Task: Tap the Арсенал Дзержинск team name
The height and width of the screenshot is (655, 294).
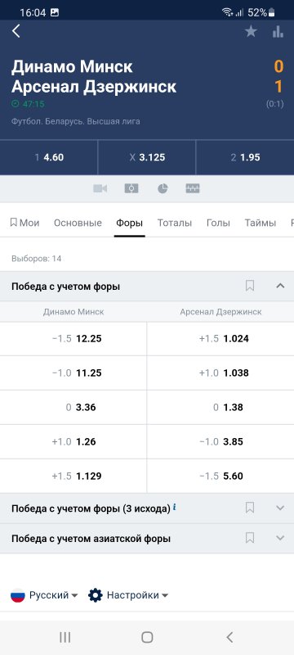Action: [94, 87]
